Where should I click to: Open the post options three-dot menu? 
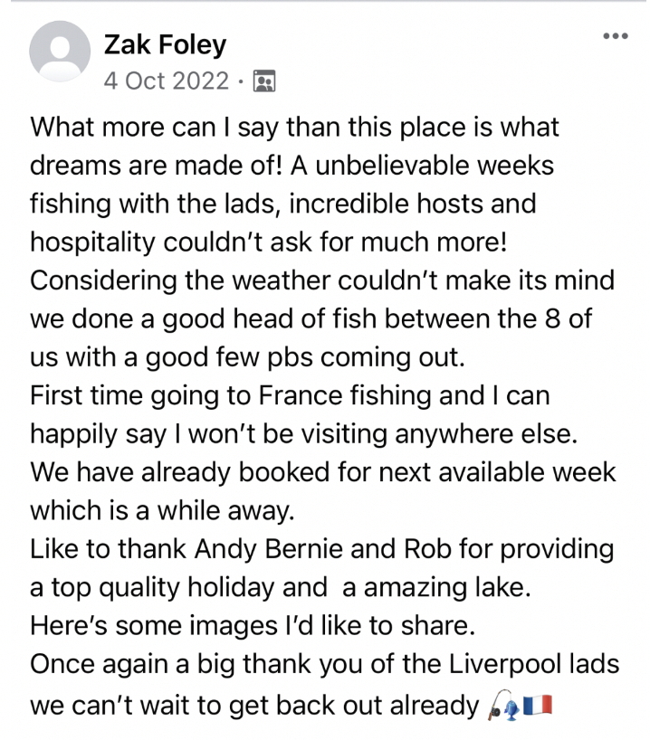(x=615, y=36)
